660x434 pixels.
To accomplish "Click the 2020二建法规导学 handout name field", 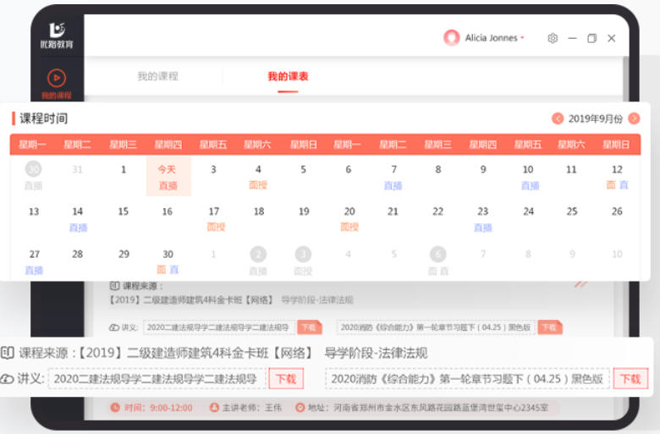I will [x=157, y=379].
